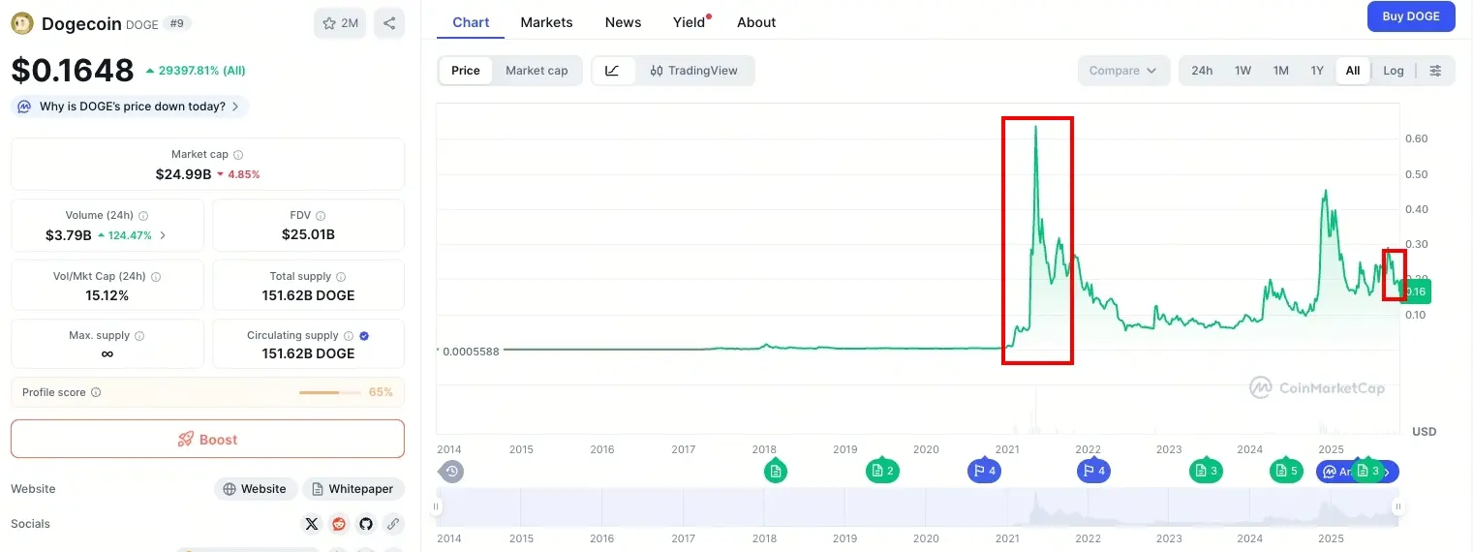Click the Dogecoin coin logo
The height and width of the screenshot is (552, 1473).
click(x=21, y=23)
